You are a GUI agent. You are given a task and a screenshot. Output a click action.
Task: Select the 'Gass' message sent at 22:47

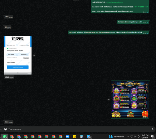[x=8, y=122]
